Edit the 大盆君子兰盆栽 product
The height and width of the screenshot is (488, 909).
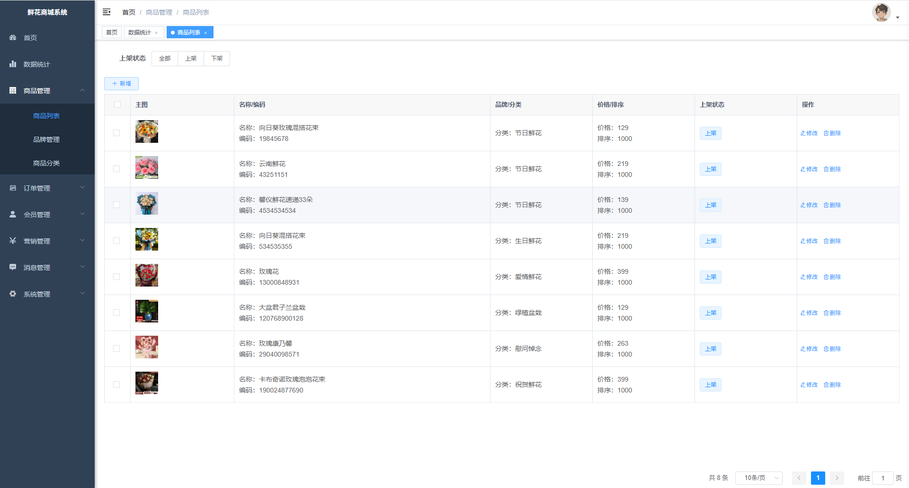809,313
